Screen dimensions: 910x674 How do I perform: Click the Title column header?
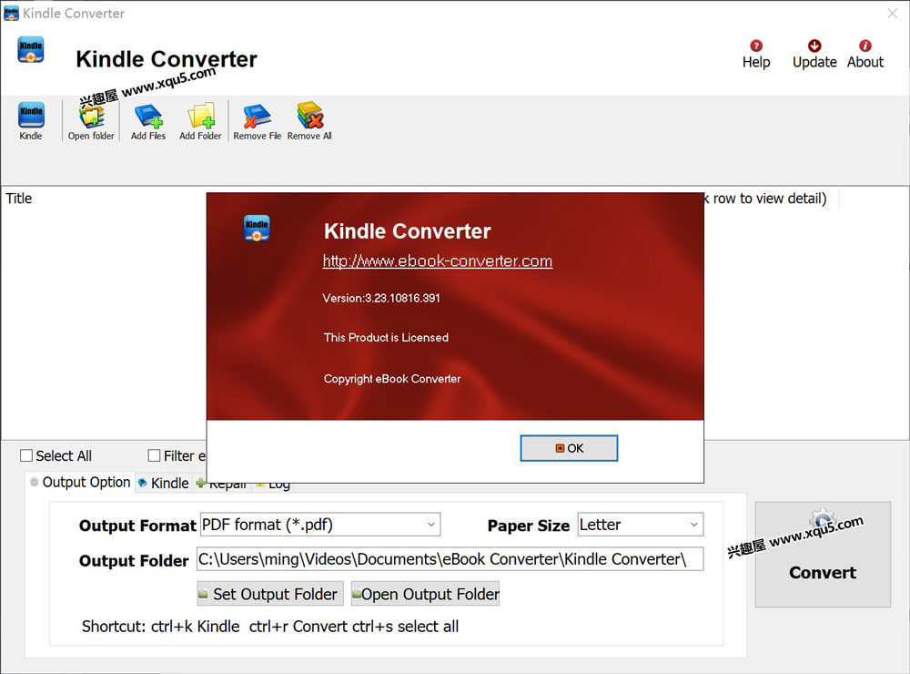(19, 199)
